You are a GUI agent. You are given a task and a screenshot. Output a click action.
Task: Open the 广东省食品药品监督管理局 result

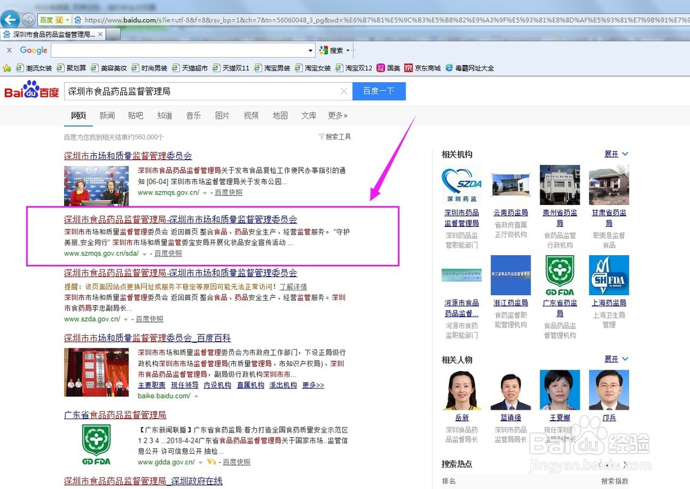[115, 415]
